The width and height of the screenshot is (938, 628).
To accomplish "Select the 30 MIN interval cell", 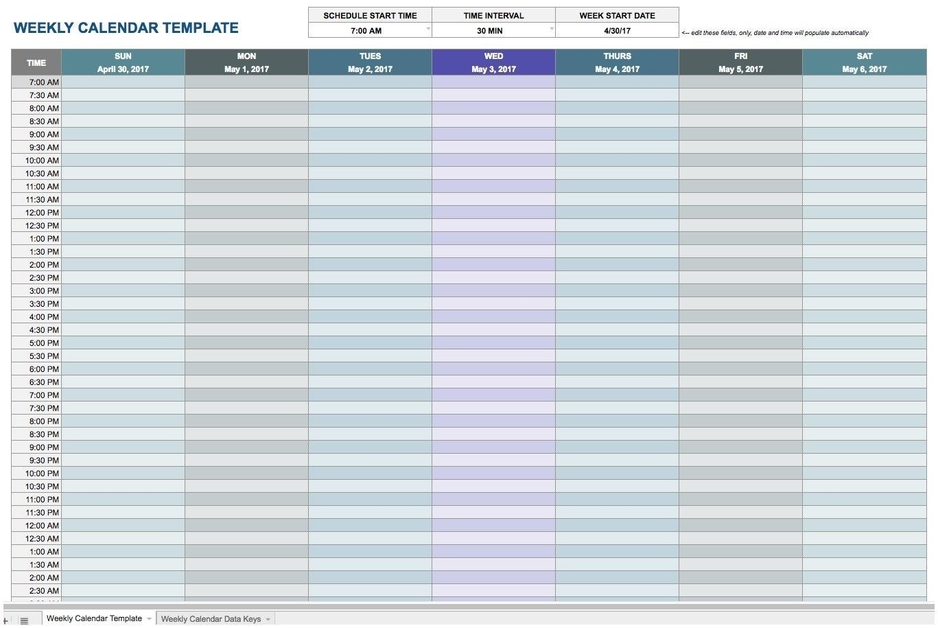I will point(490,31).
